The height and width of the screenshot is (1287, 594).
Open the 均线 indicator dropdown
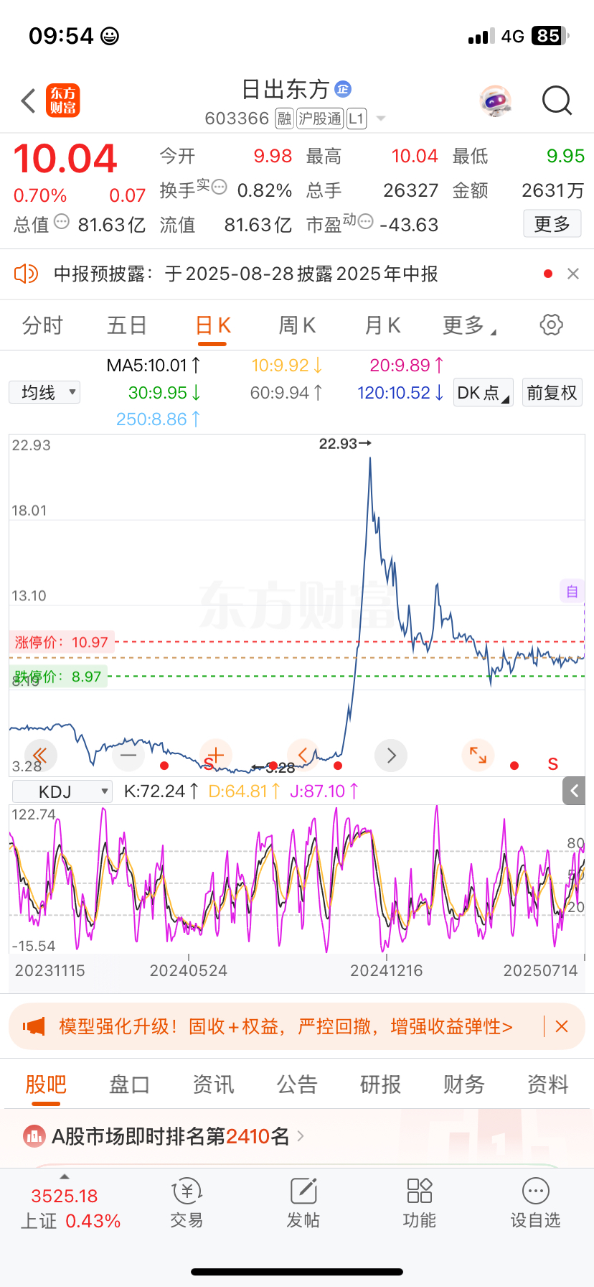pyautogui.click(x=44, y=392)
